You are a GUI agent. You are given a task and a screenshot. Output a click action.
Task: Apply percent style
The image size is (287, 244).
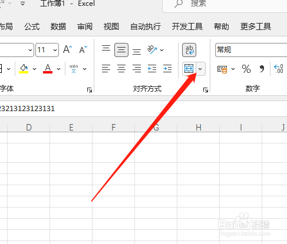246,69
